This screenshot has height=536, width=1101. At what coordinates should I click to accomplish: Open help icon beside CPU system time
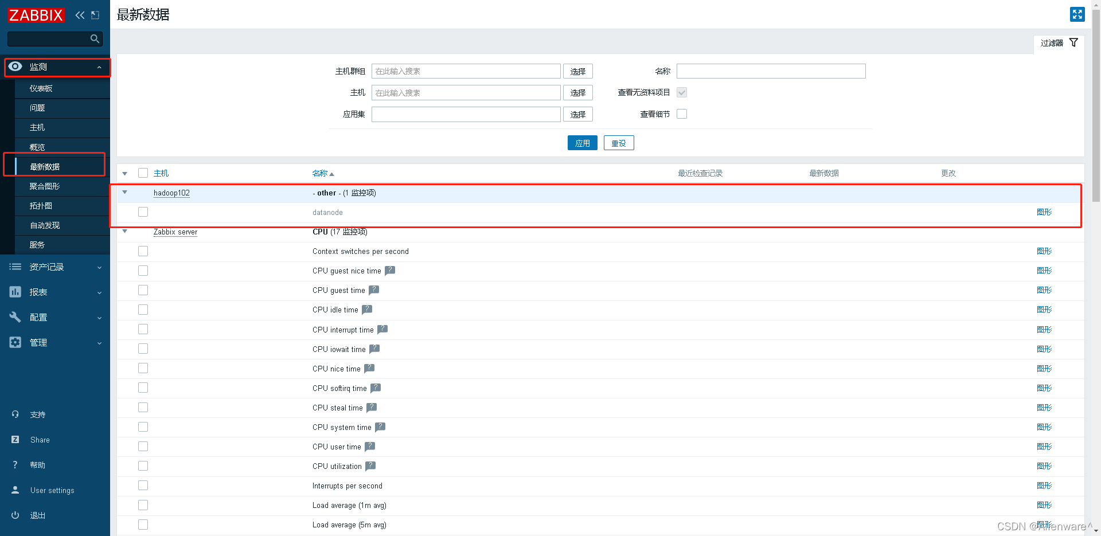click(380, 427)
